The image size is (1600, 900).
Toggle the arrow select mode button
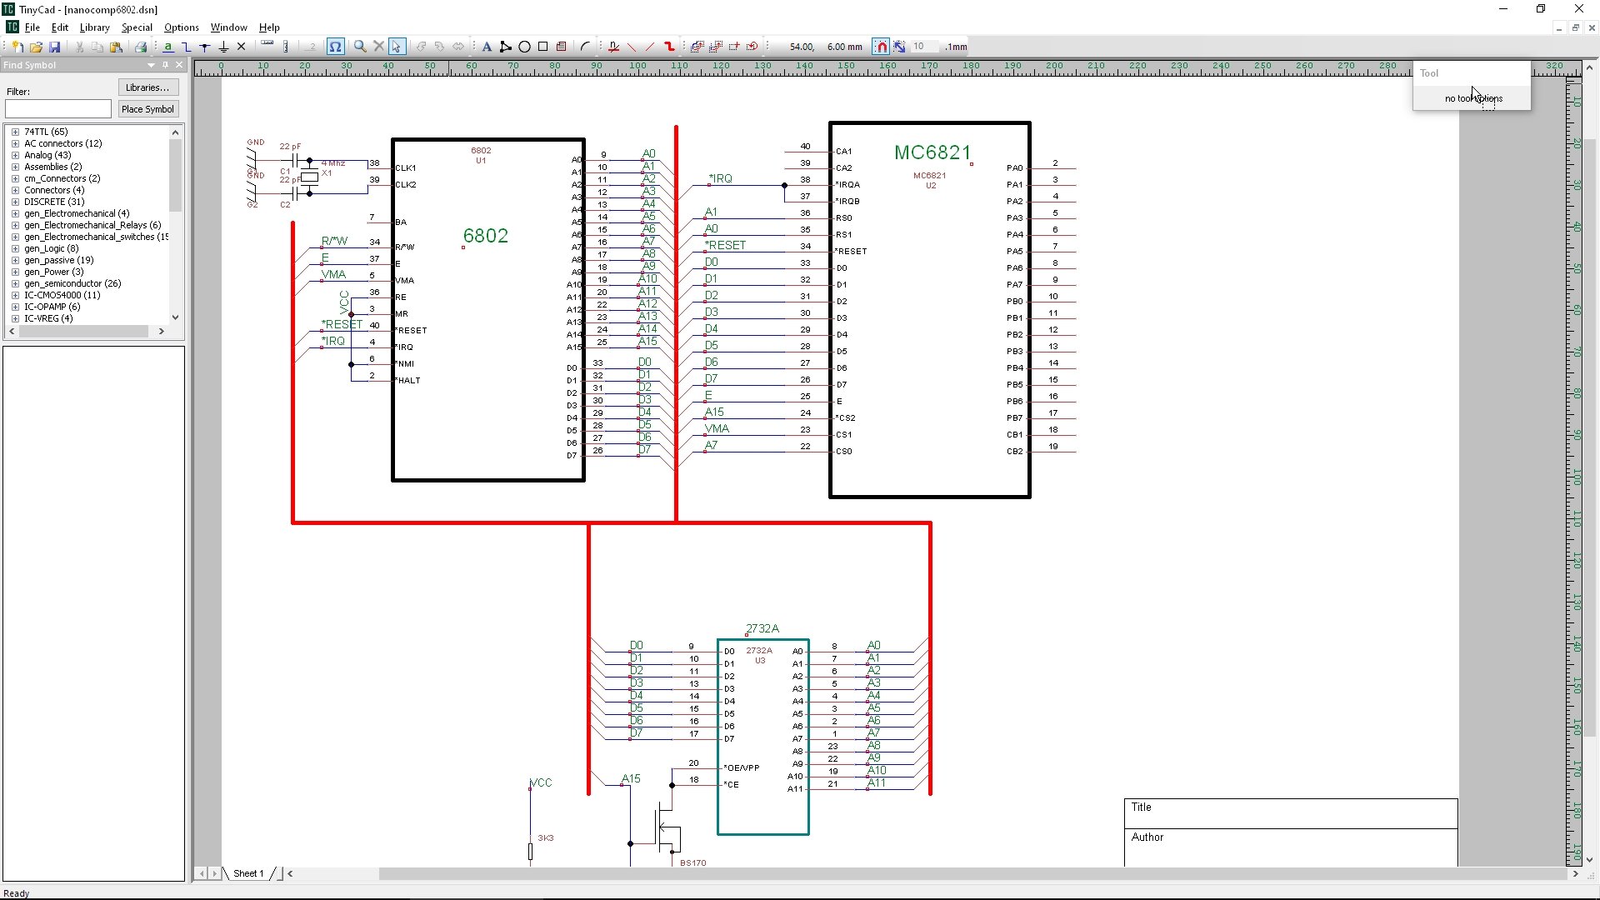(x=397, y=47)
